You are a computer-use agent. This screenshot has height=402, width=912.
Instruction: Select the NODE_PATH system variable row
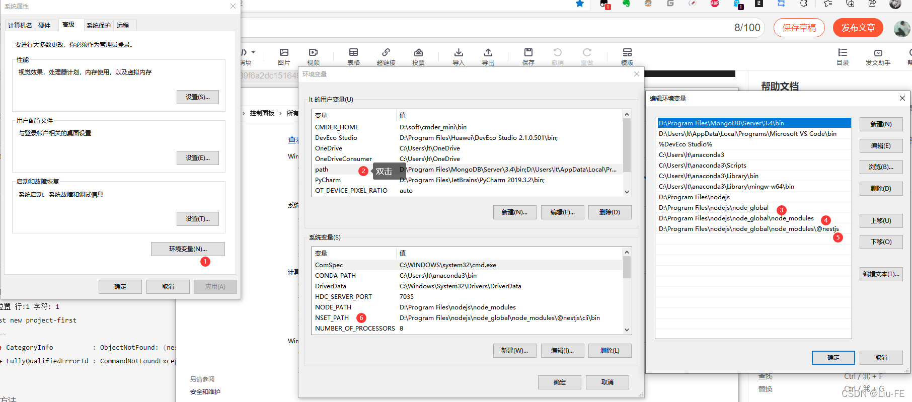[467, 307]
